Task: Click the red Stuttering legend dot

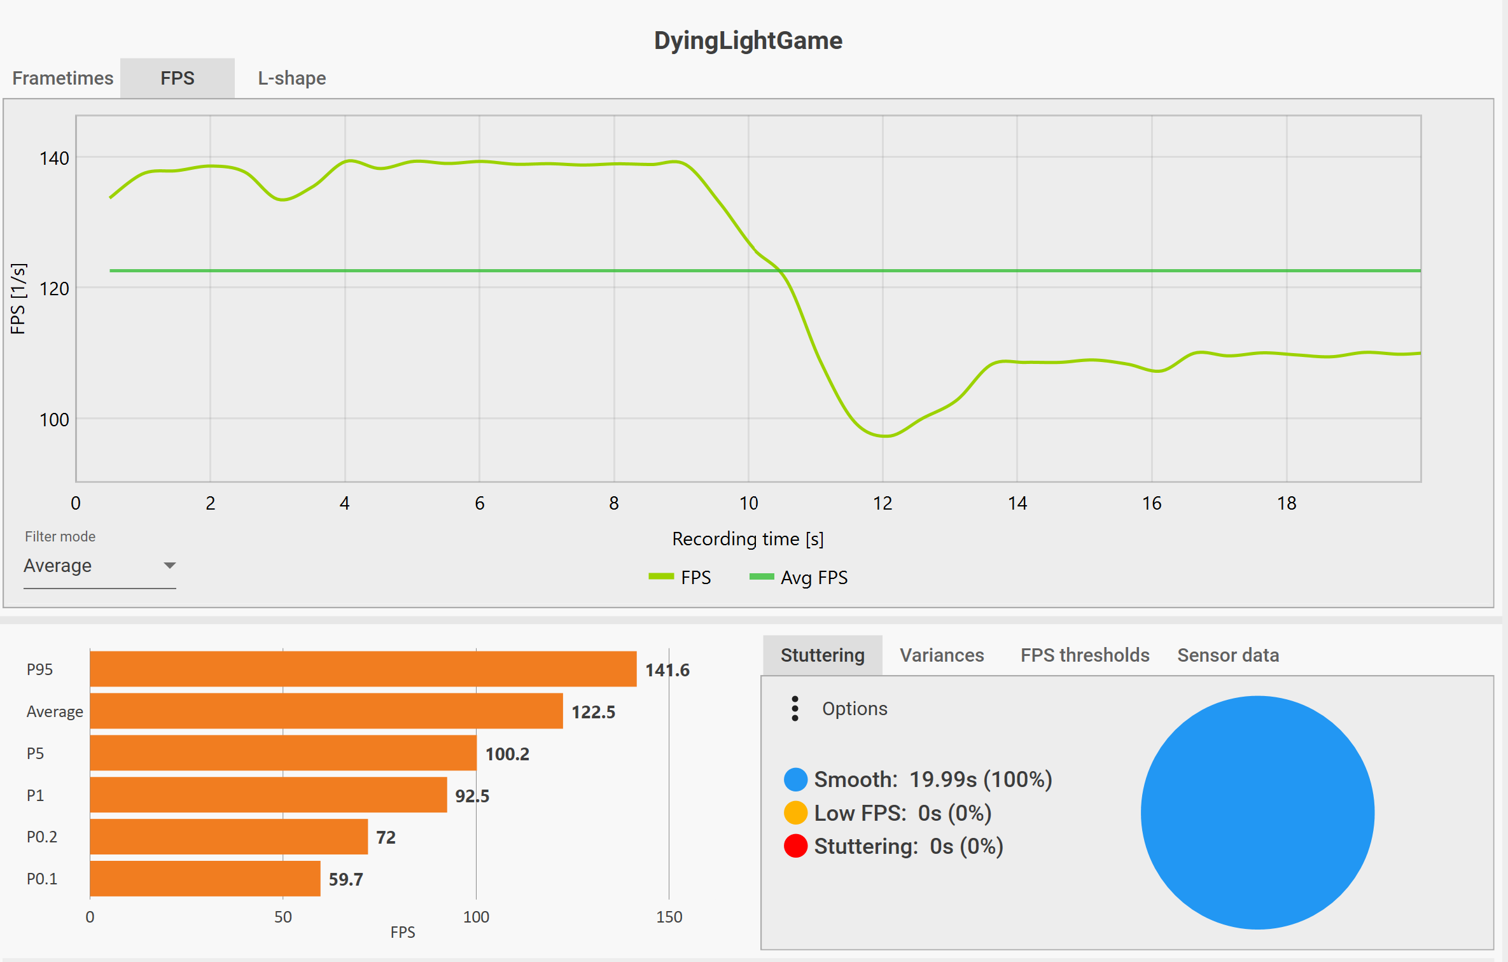Action: 795,846
